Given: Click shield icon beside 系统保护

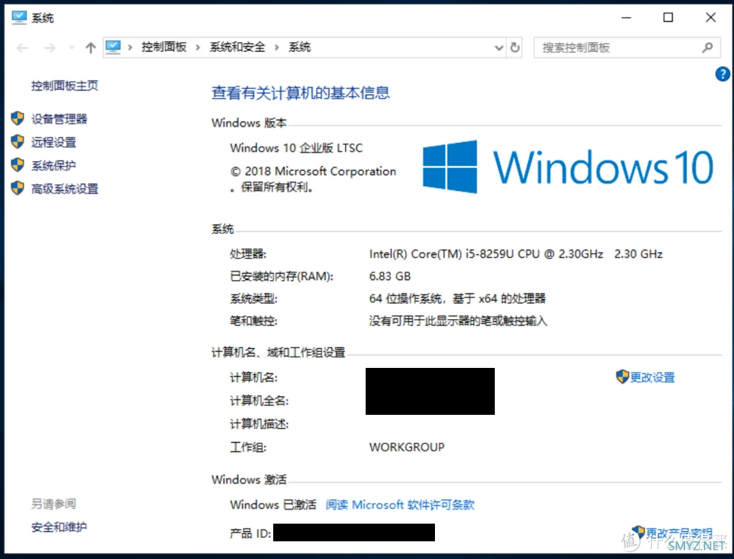Looking at the screenshot, I should pyautogui.click(x=17, y=165).
